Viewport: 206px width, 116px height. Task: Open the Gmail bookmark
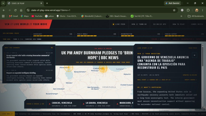[x=13, y=16]
